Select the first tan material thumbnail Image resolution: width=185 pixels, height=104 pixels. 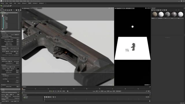pyautogui.click(x=155, y=14)
